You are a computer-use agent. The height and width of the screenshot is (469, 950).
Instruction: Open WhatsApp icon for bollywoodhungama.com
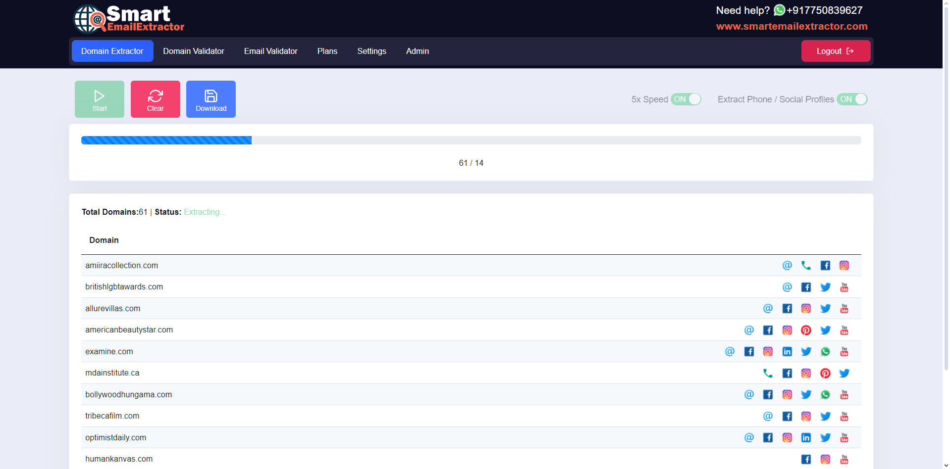(x=825, y=395)
